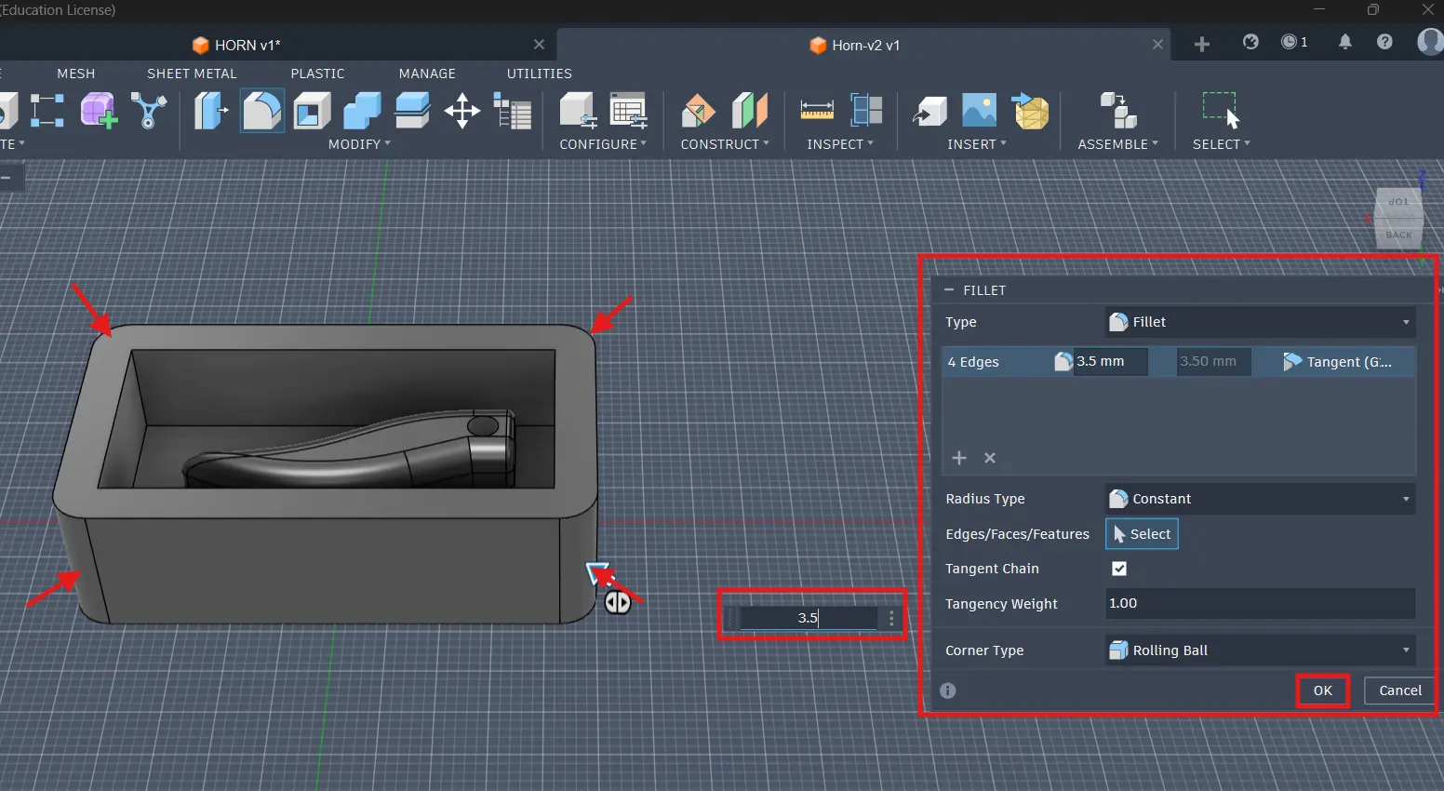1444x791 pixels.
Task: Choose the Combine bodies tool
Action: pyautogui.click(x=362, y=111)
